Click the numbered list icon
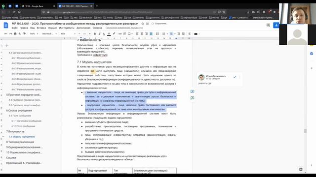This screenshot has height=177, width=316. point(163,34)
